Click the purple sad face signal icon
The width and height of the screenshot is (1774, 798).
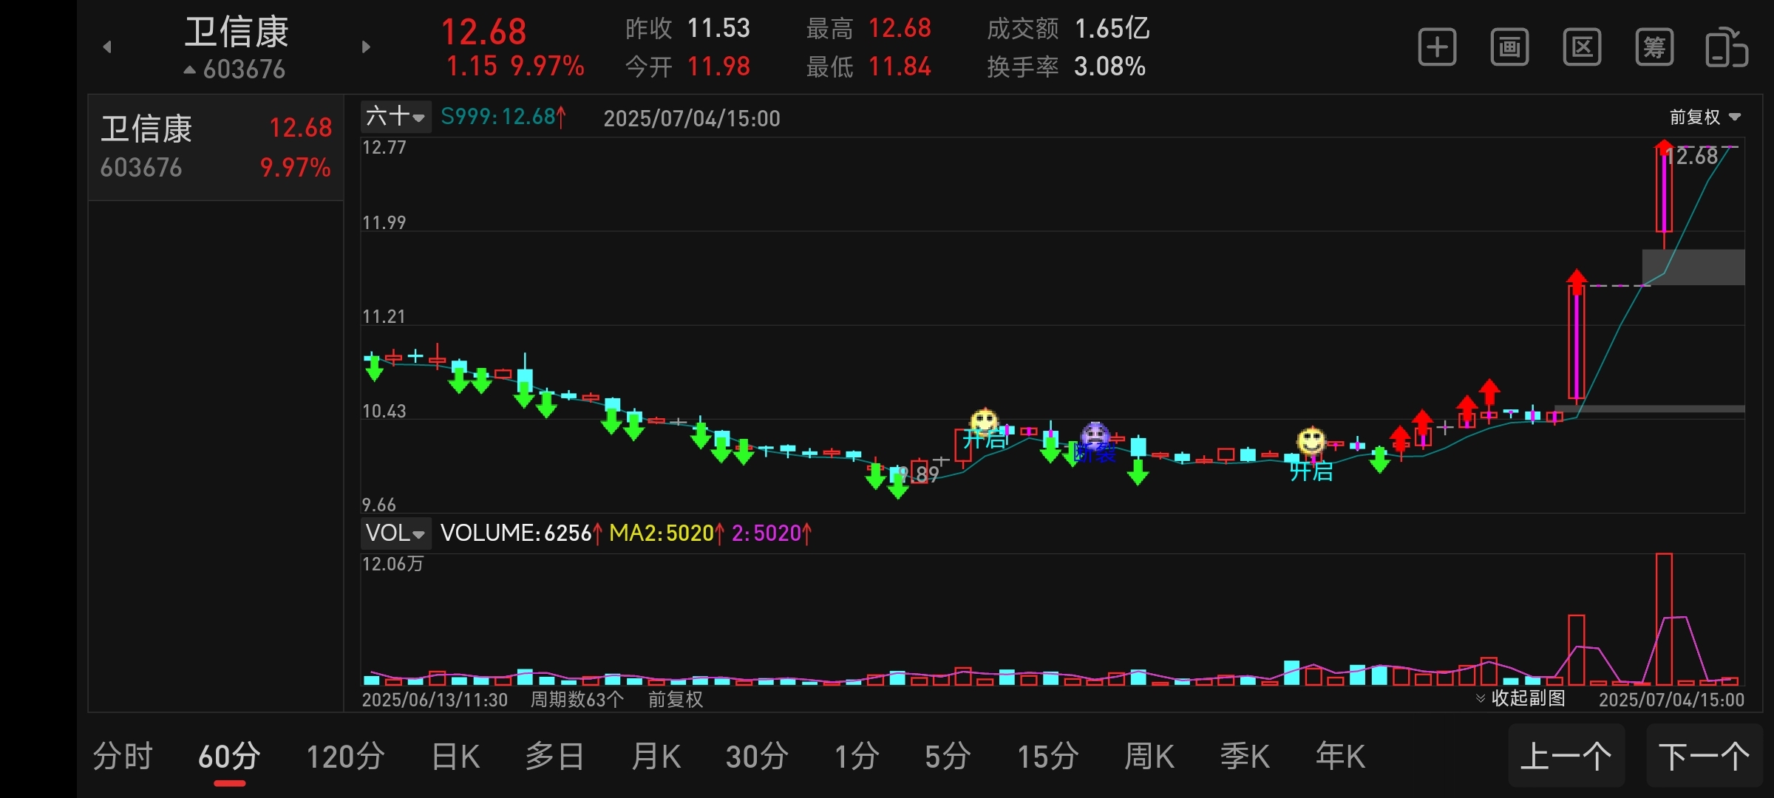pos(1095,436)
